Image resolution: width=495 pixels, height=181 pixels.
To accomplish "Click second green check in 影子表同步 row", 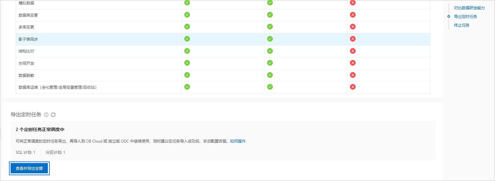I will click(270, 39).
